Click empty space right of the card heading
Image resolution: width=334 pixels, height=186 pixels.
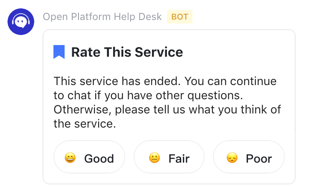pos(238,52)
